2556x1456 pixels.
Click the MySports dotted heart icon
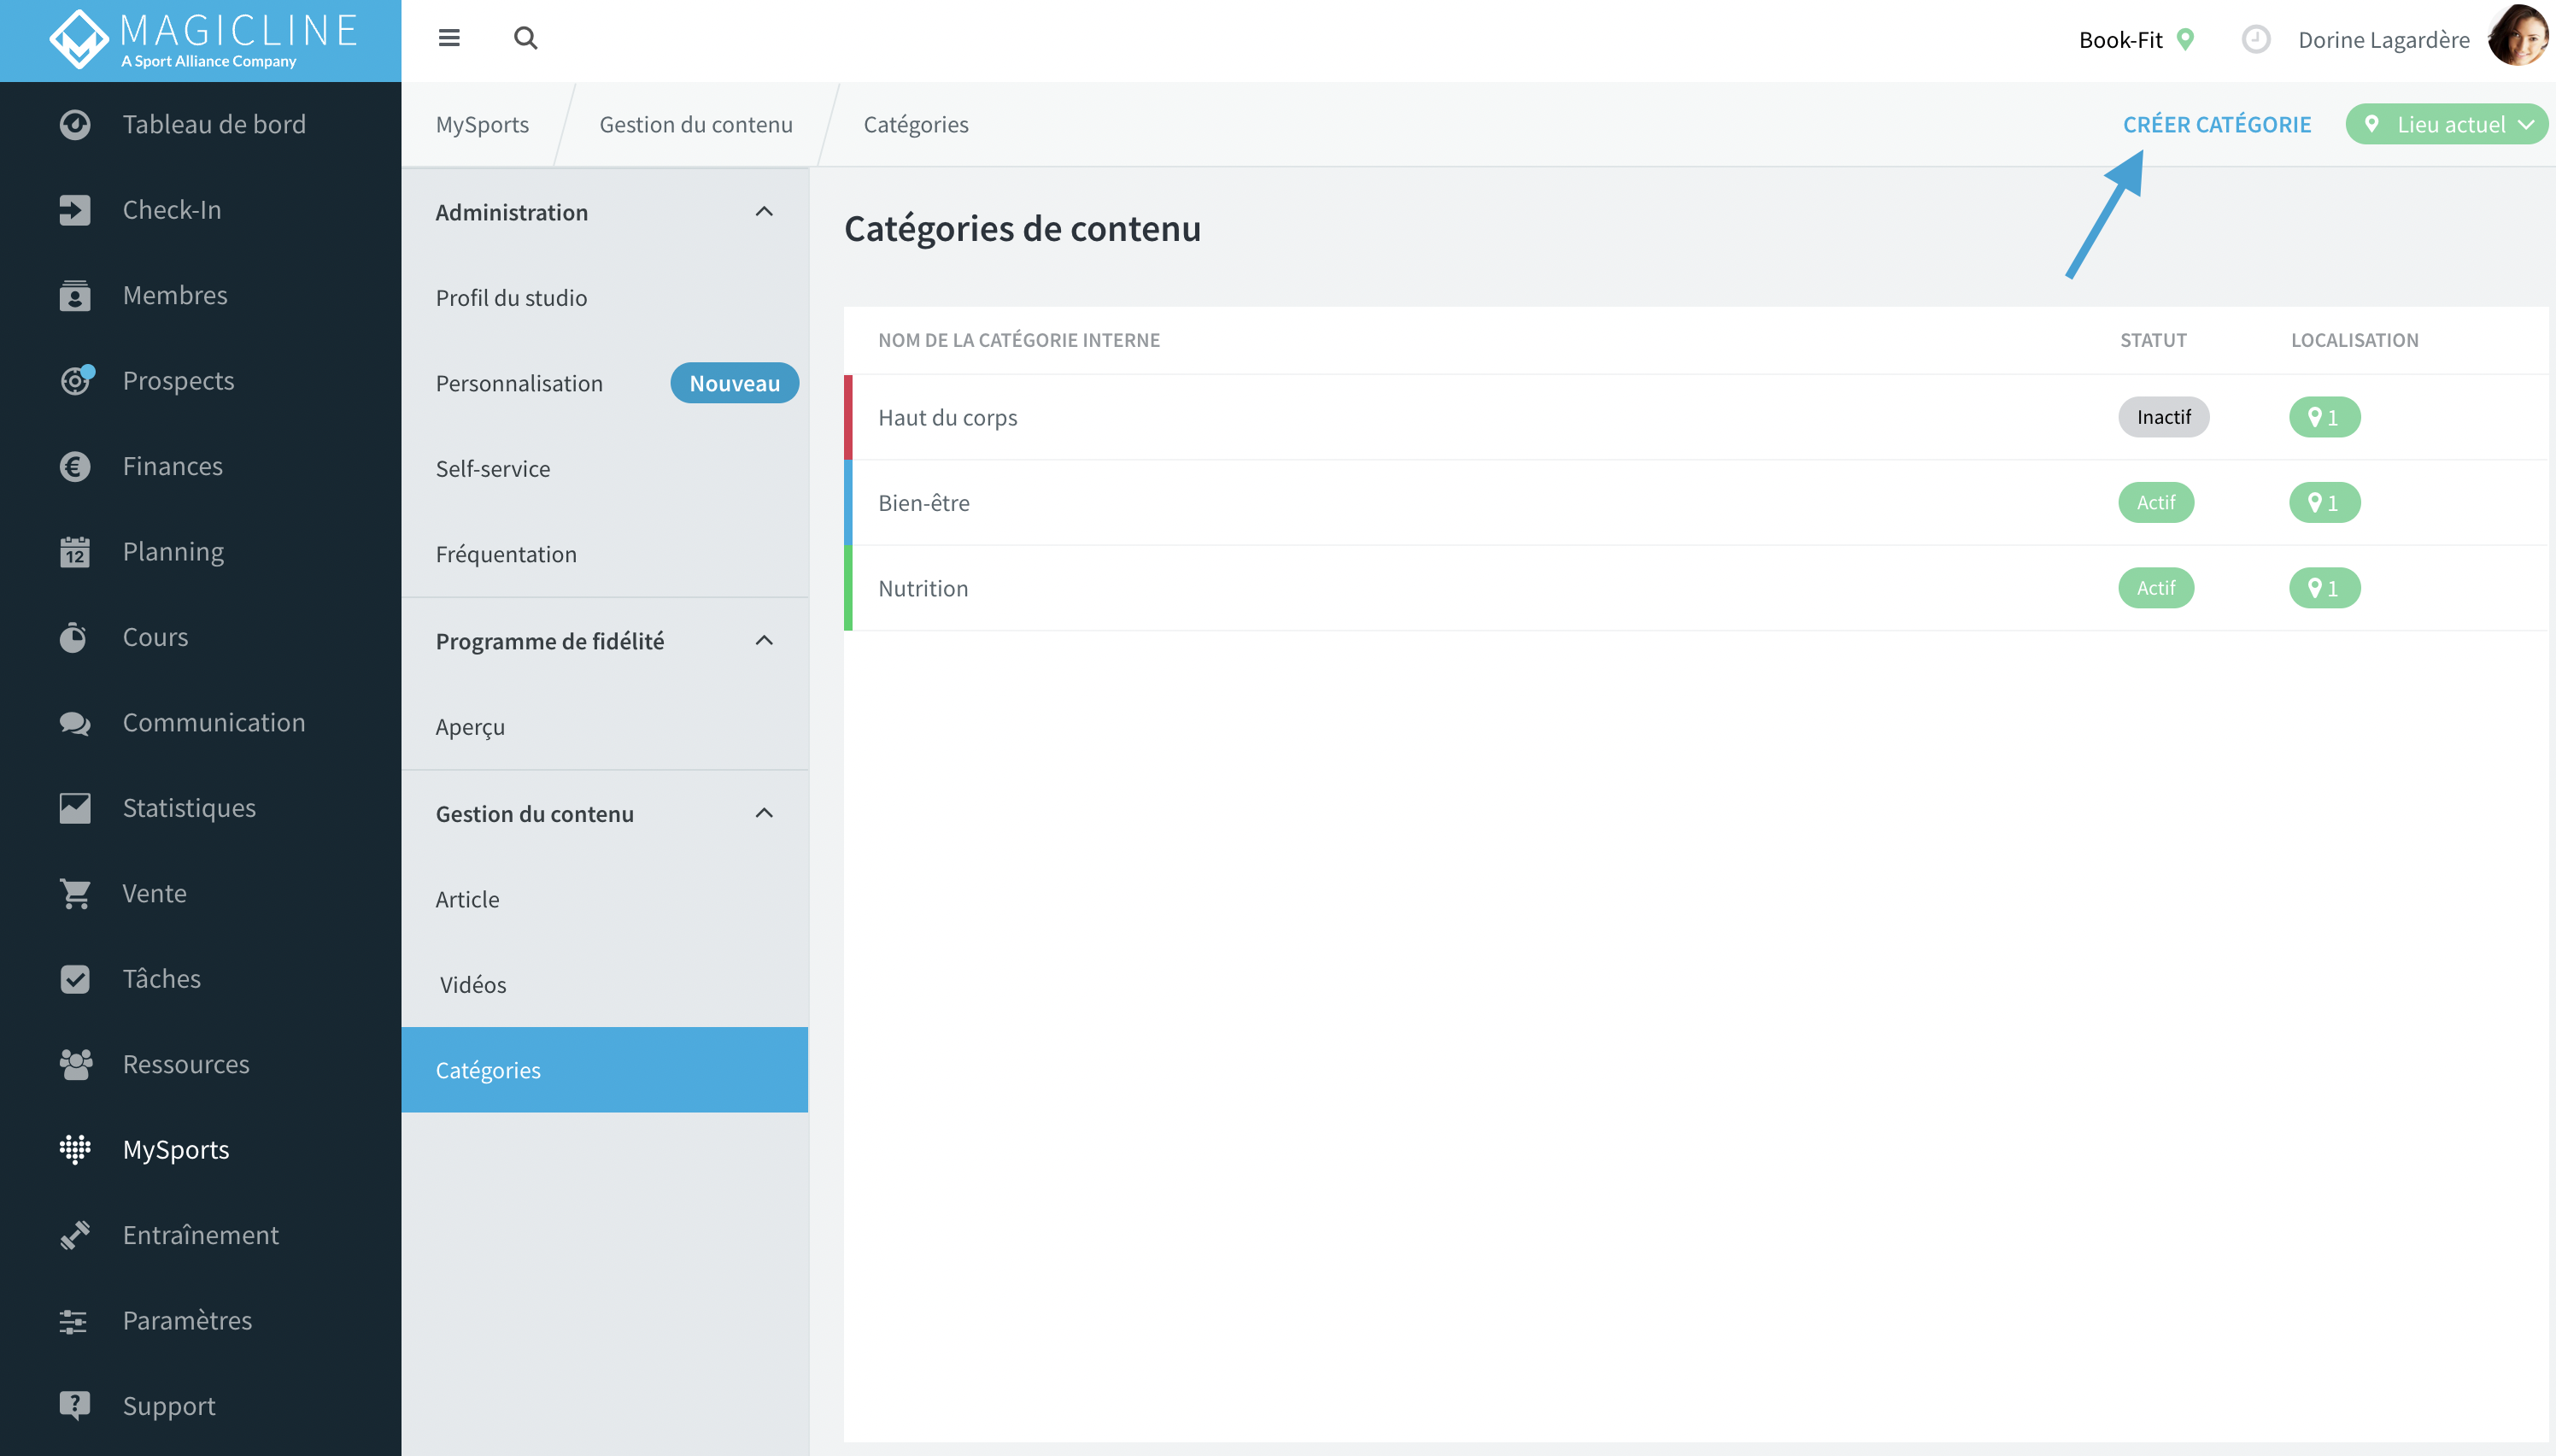click(75, 1150)
